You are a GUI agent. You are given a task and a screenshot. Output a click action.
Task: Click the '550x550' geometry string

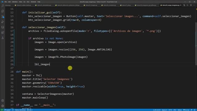[x=54, y=83]
